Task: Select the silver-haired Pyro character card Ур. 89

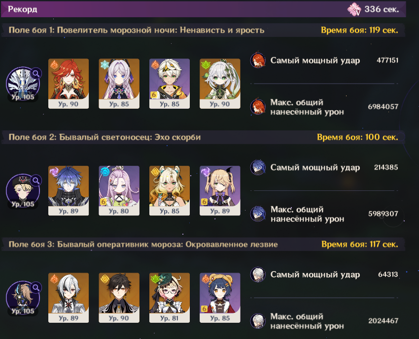Action: tap(69, 298)
